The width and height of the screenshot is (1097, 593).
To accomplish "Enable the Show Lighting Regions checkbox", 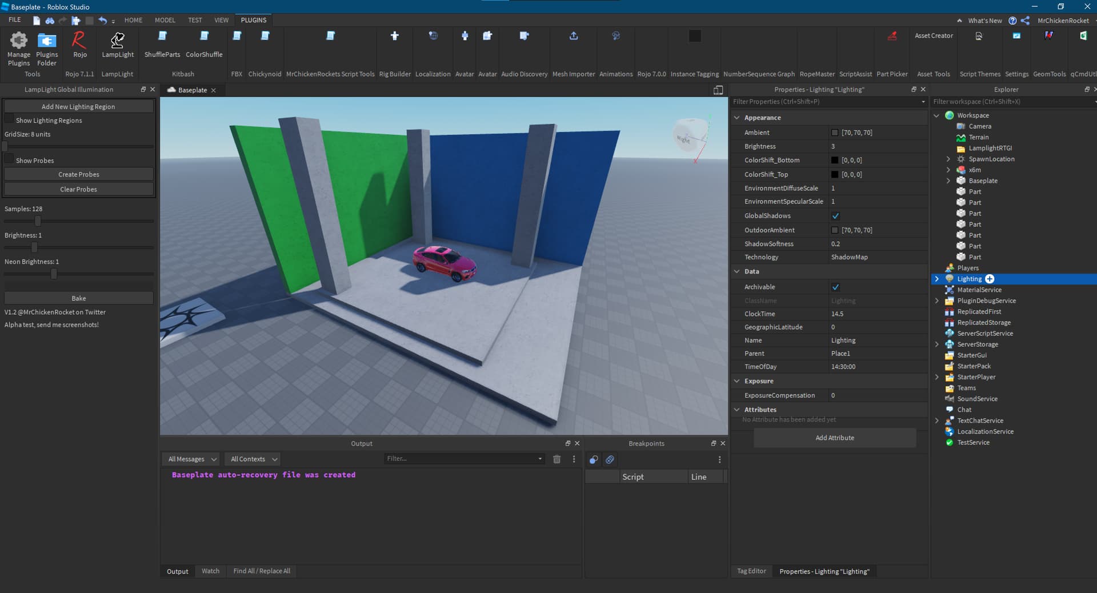I will pos(9,119).
